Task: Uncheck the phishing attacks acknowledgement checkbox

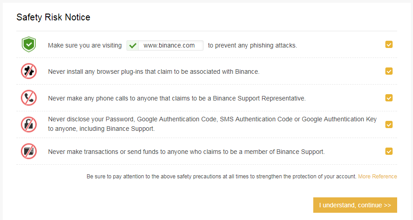Action: click(x=389, y=44)
